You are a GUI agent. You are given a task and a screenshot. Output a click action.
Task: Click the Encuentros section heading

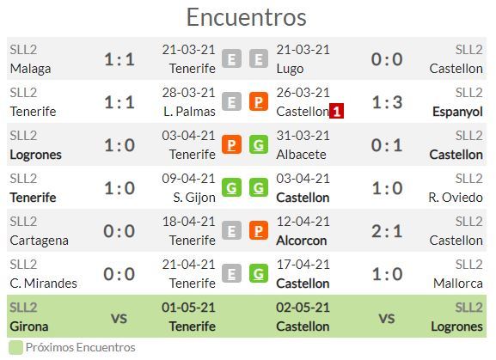pyautogui.click(x=247, y=17)
